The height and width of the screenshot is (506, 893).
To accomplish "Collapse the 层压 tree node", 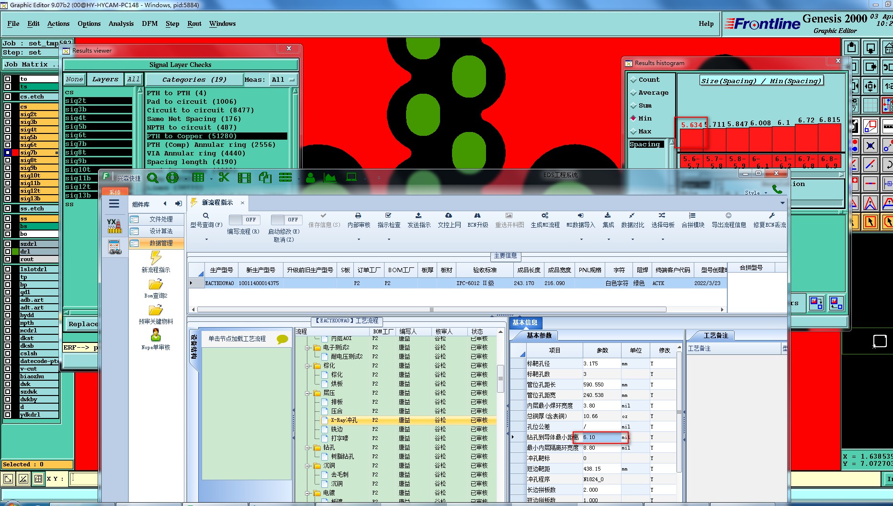I will tap(307, 393).
